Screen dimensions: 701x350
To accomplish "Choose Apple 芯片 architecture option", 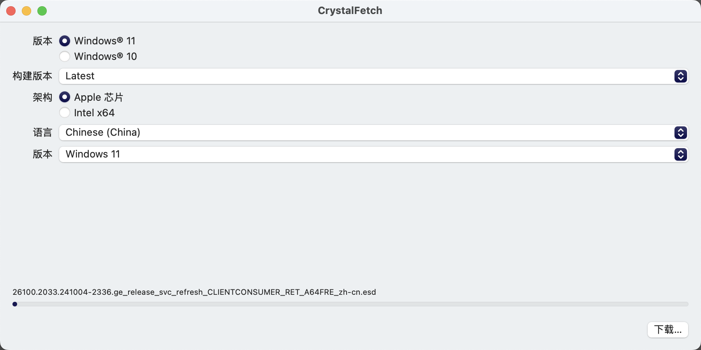I will (x=65, y=97).
